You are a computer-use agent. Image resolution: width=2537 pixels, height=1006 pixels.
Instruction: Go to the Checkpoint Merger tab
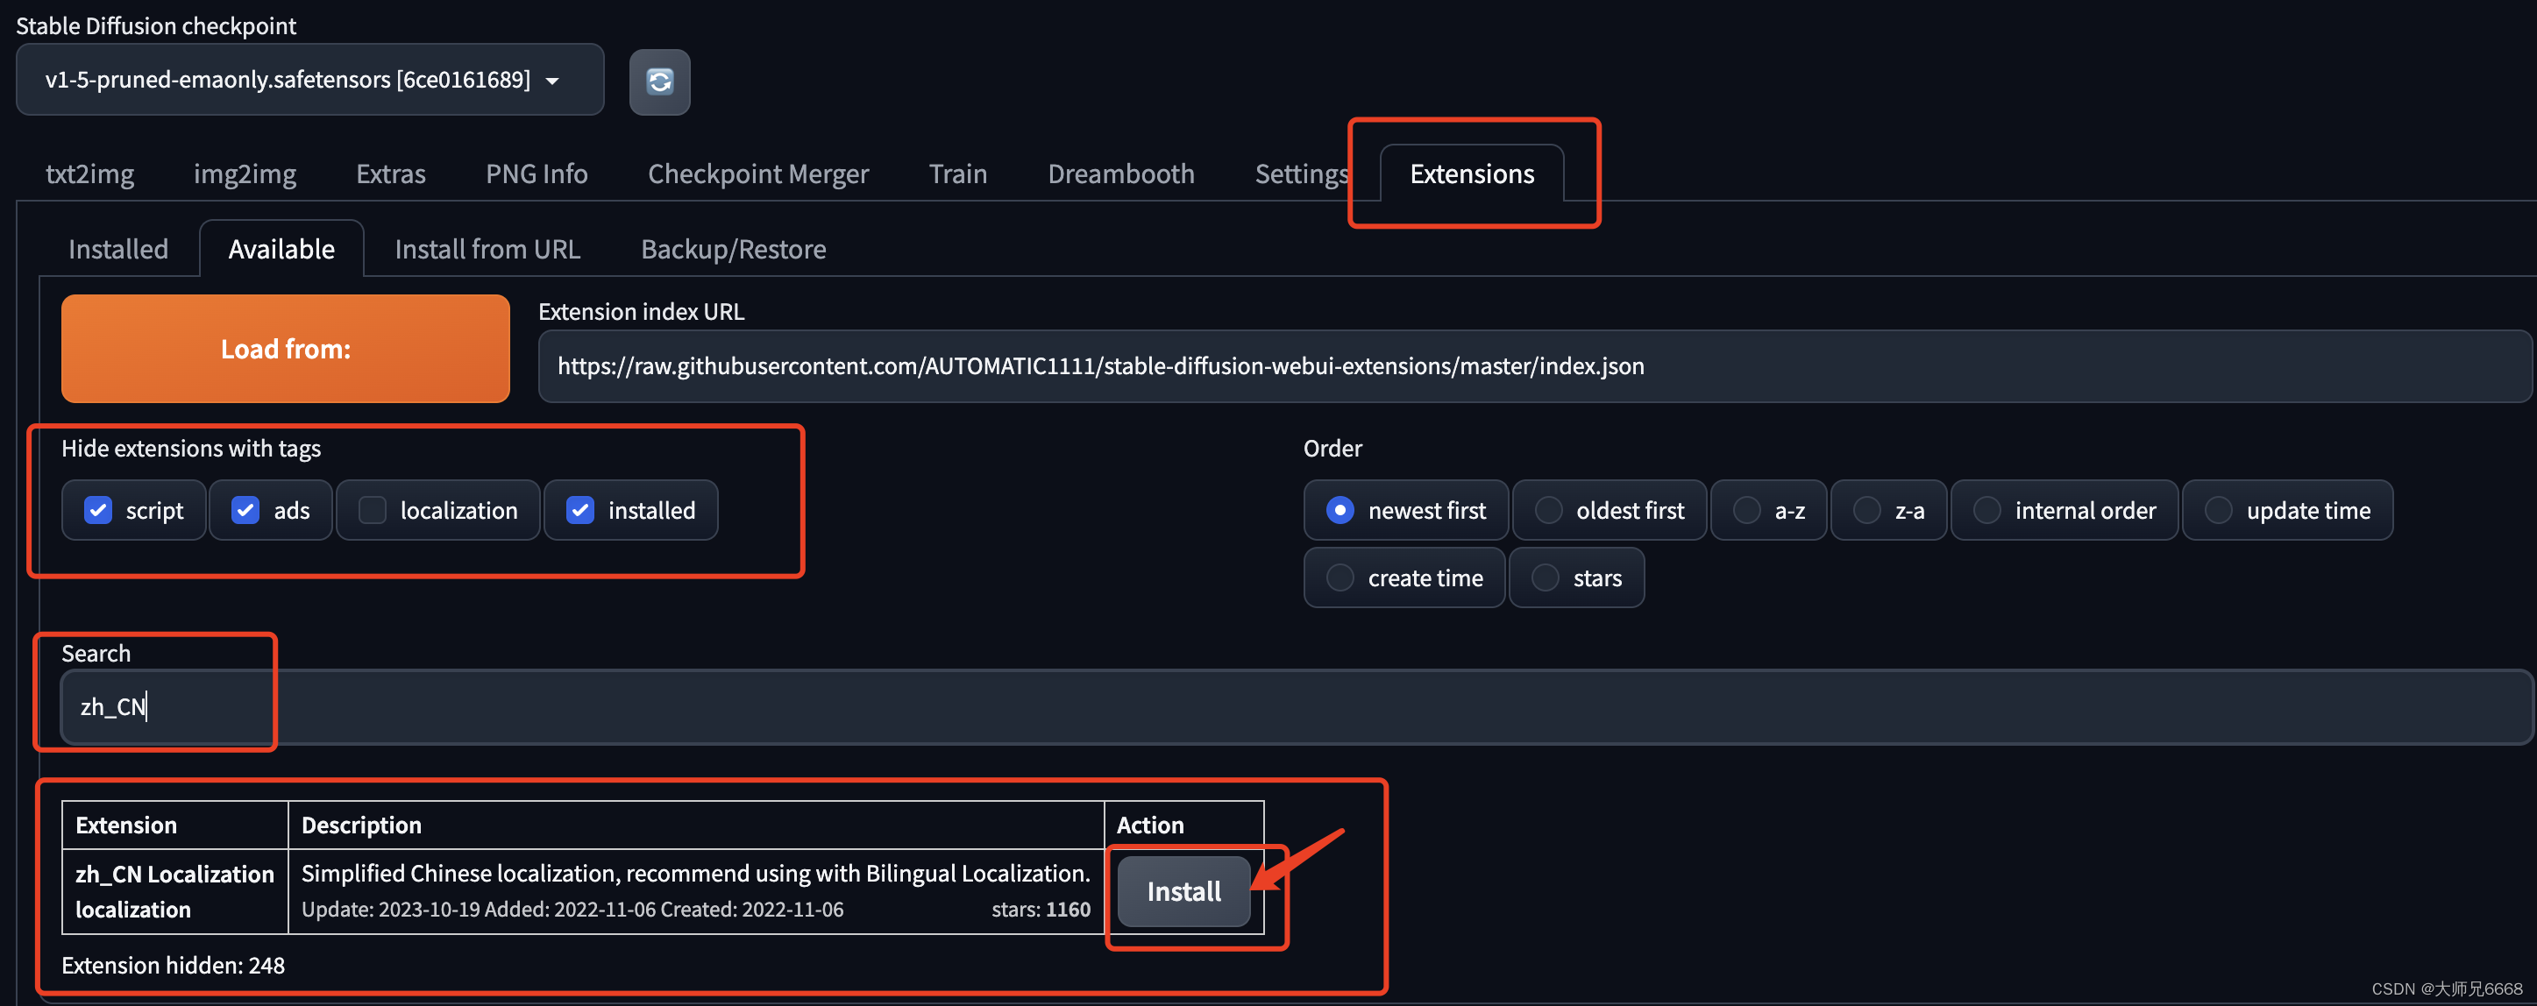tap(757, 174)
